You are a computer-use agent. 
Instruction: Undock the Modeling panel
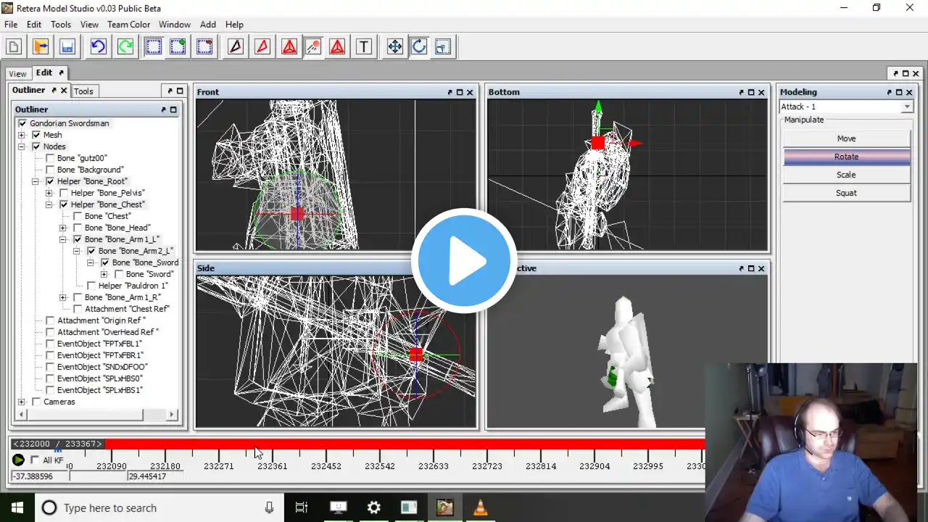tap(889, 92)
